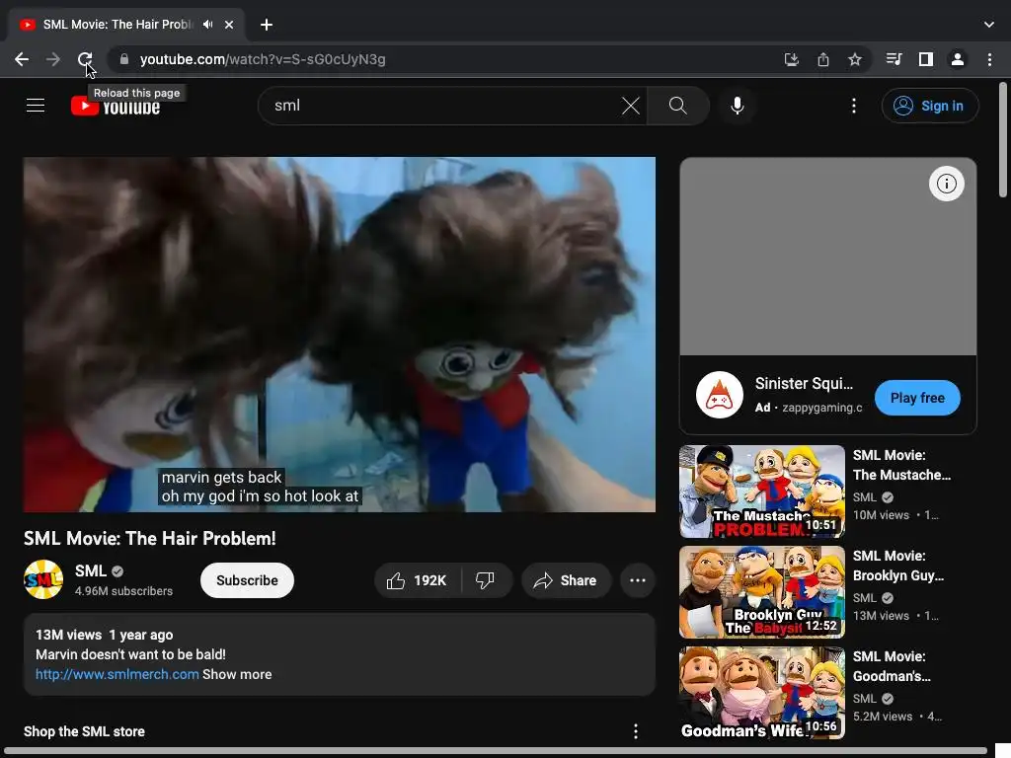Click the YouTube logo
1011x758 pixels.
(117, 106)
